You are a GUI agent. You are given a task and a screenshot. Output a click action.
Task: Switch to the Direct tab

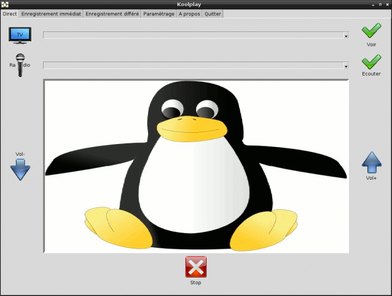pyautogui.click(x=10, y=14)
